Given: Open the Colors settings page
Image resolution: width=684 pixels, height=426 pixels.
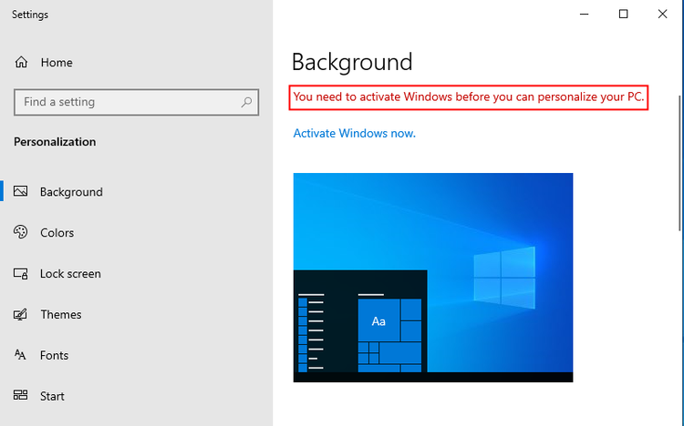Looking at the screenshot, I should tap(57, 233).
